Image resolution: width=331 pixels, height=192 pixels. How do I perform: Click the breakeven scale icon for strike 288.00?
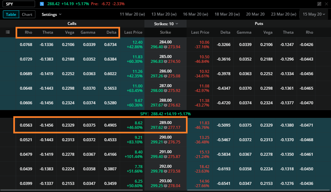[x=165, y=105]
